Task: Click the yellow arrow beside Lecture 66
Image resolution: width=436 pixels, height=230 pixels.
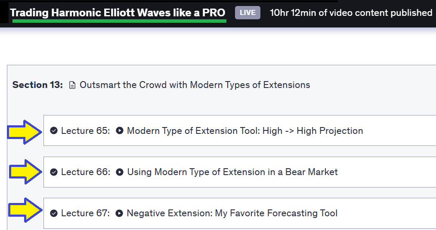Action: click(x=25, y=172)
